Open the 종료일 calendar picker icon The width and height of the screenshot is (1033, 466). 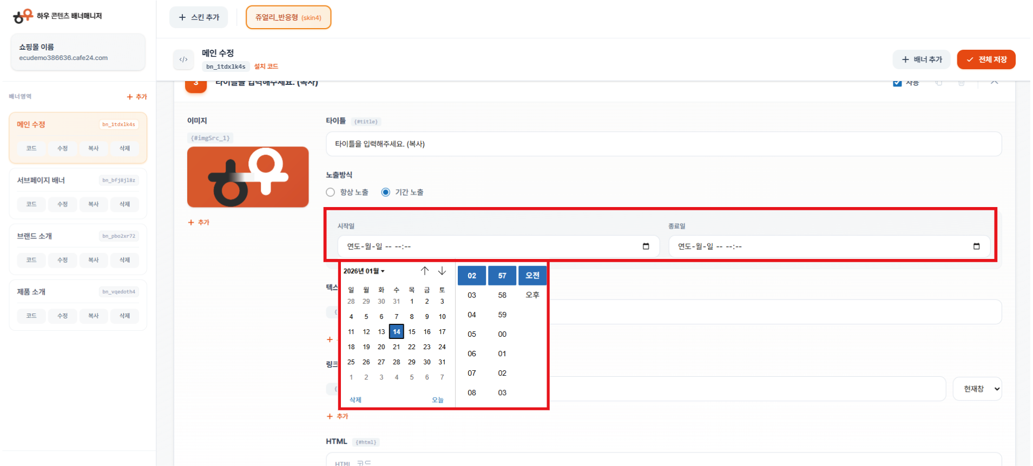[976, 247]
